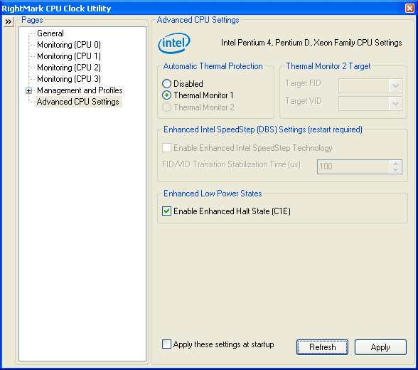Increase the stabilization time with up arrow

(395, 164)
